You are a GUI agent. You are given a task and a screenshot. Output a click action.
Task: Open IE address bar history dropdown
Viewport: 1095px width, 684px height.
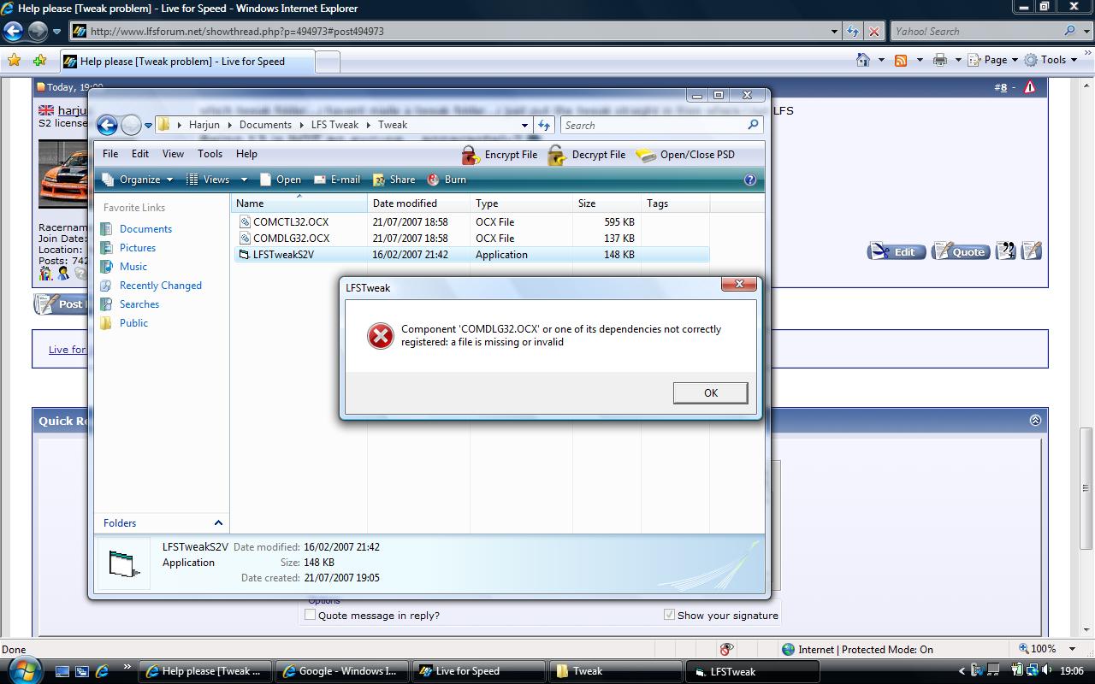[x=834, y=32]
